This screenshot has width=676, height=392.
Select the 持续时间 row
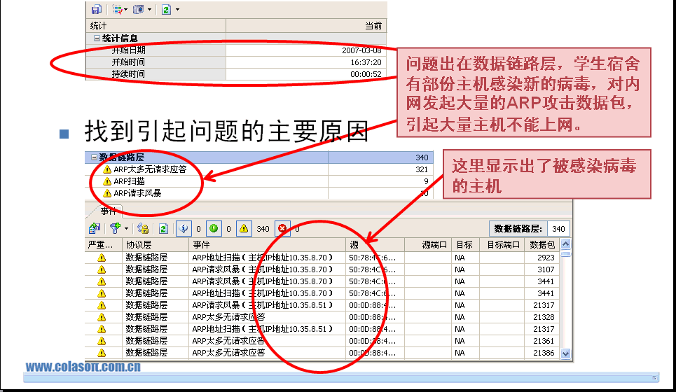236,74
